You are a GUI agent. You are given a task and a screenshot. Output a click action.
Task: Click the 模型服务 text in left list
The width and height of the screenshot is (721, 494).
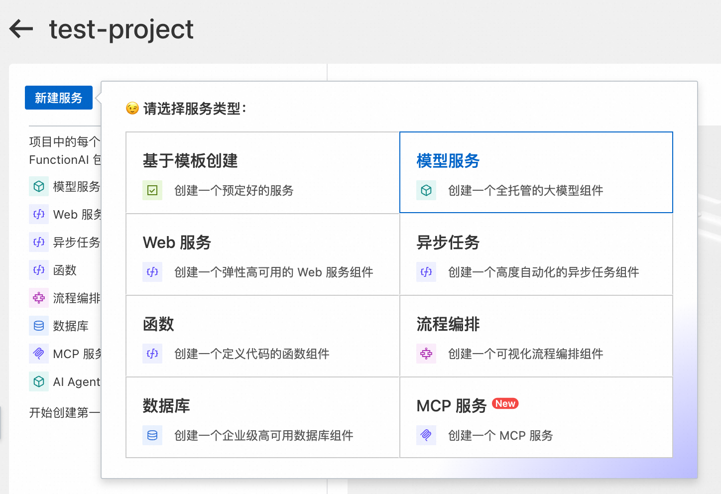[x=77, y=187]
